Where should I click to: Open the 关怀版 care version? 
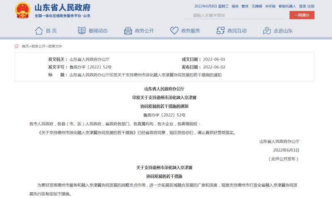tap(270, 6)
